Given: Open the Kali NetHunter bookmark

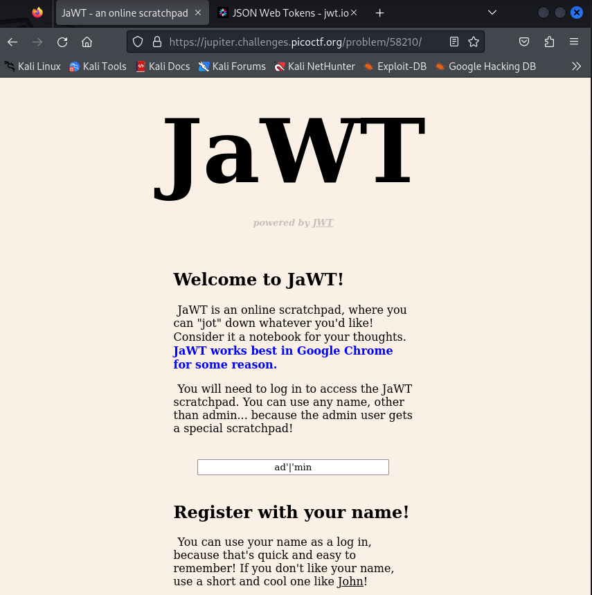Looking at the screenshot, I should click(315, 66).
